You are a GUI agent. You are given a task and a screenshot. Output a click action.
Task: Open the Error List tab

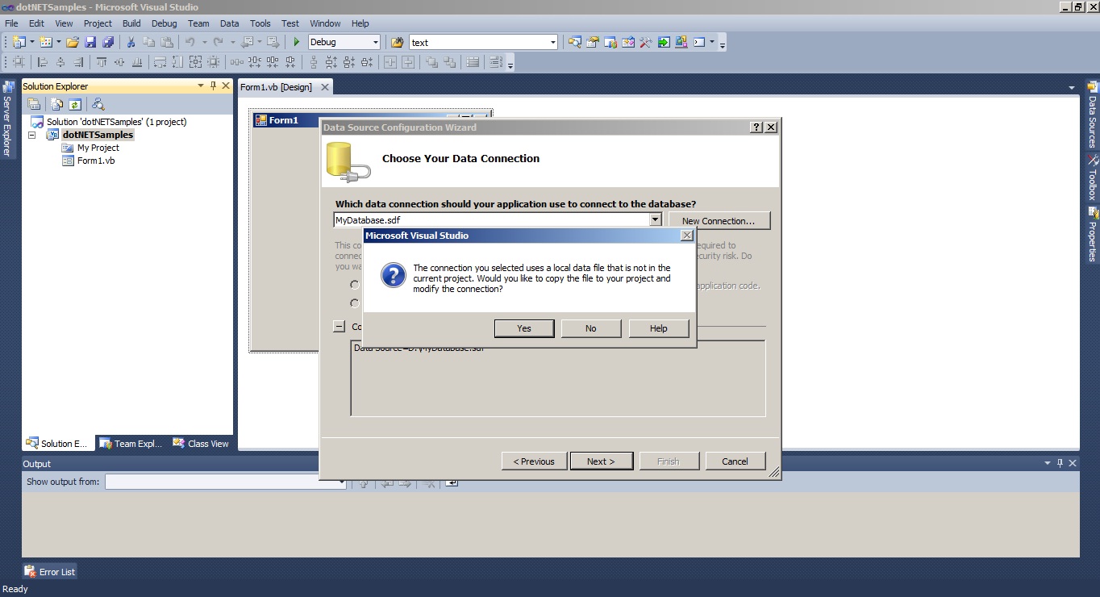click(50, 571)
